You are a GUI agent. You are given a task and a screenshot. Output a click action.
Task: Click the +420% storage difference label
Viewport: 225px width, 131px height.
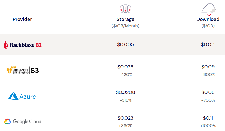[125, 74]
